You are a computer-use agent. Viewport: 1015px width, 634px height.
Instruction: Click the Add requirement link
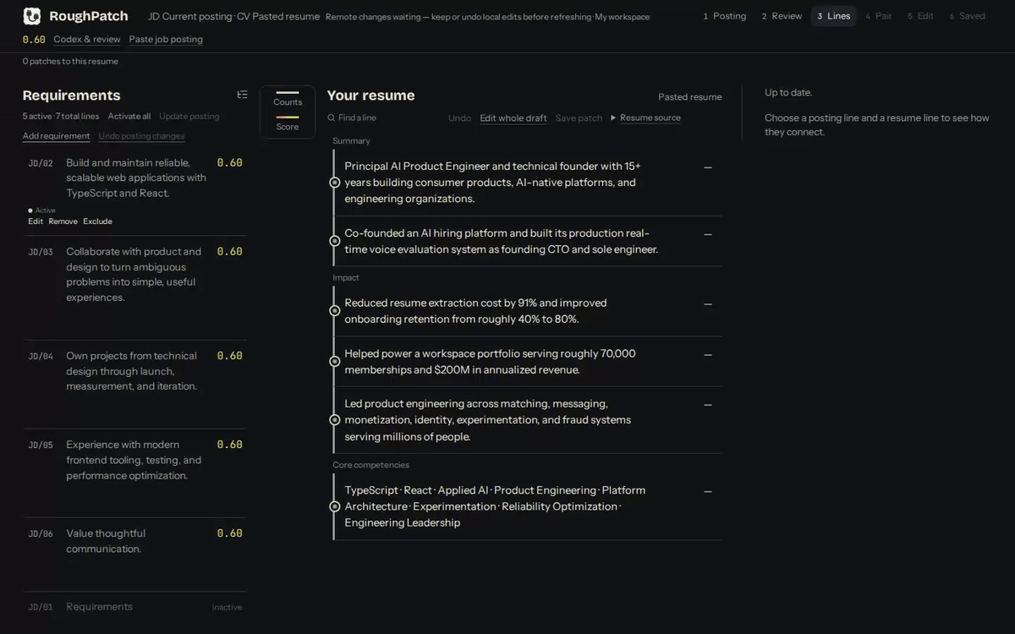coord(57,136)
